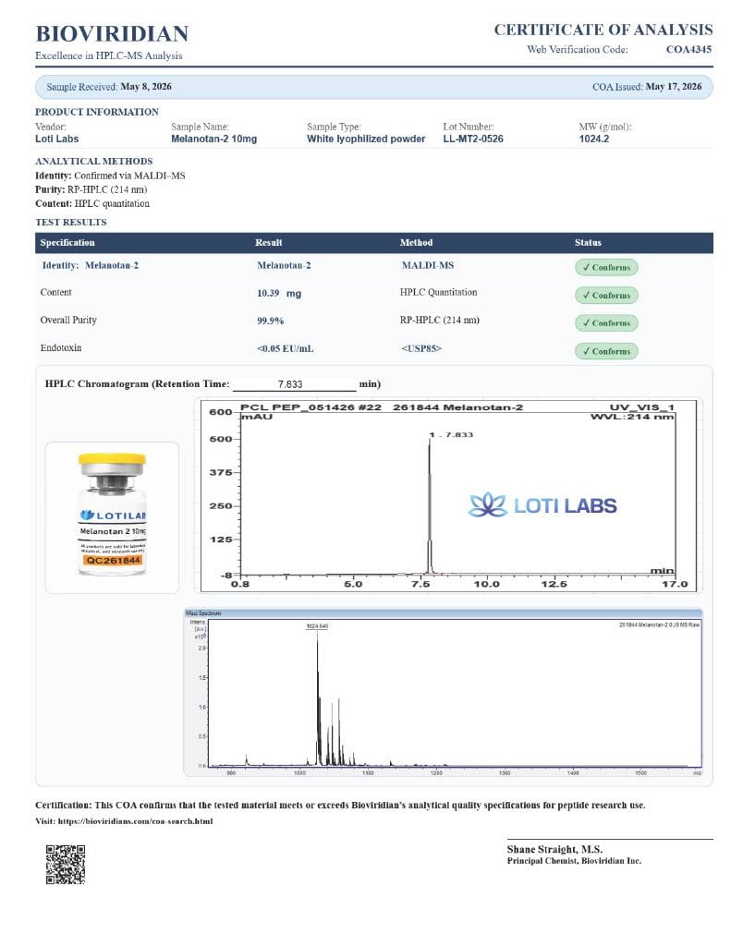This screenshot has height=946, width=731.
Task: Click the <USP85> method cell
Action: pos(421,348)
